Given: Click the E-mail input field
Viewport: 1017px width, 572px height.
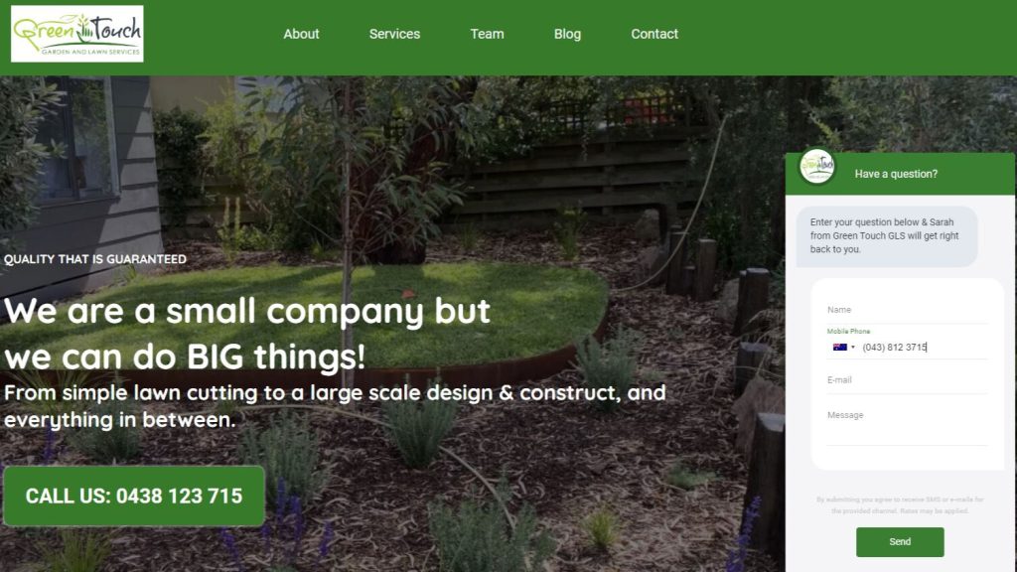Looking at the screenshot, I should (x=907, y=380).
